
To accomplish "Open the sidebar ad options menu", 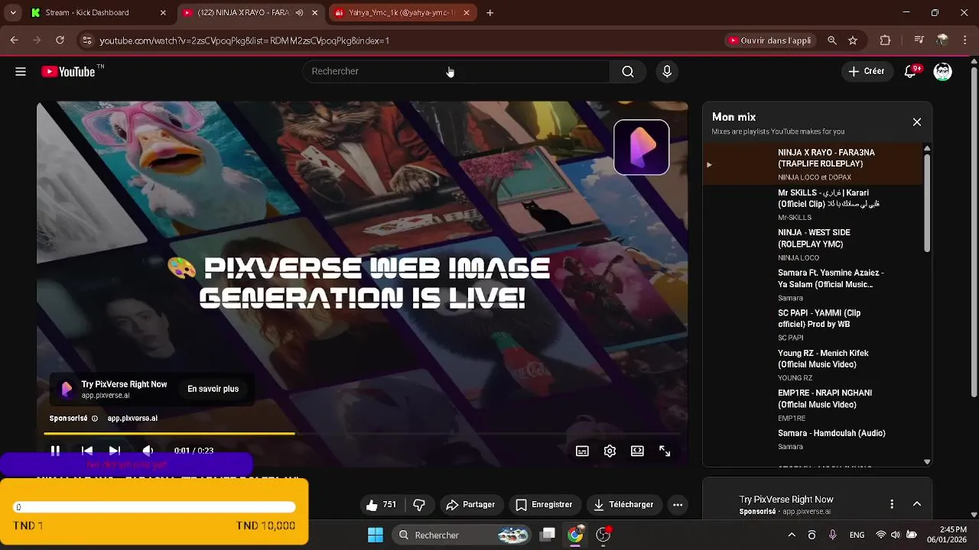I will pos(892,504).
